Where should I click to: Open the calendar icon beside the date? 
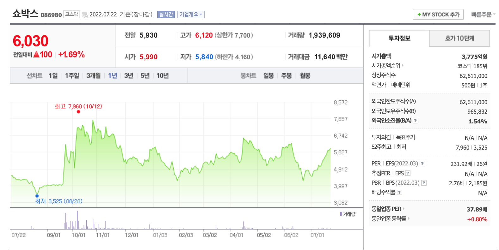pyautogui.click(x=85, y=15)
